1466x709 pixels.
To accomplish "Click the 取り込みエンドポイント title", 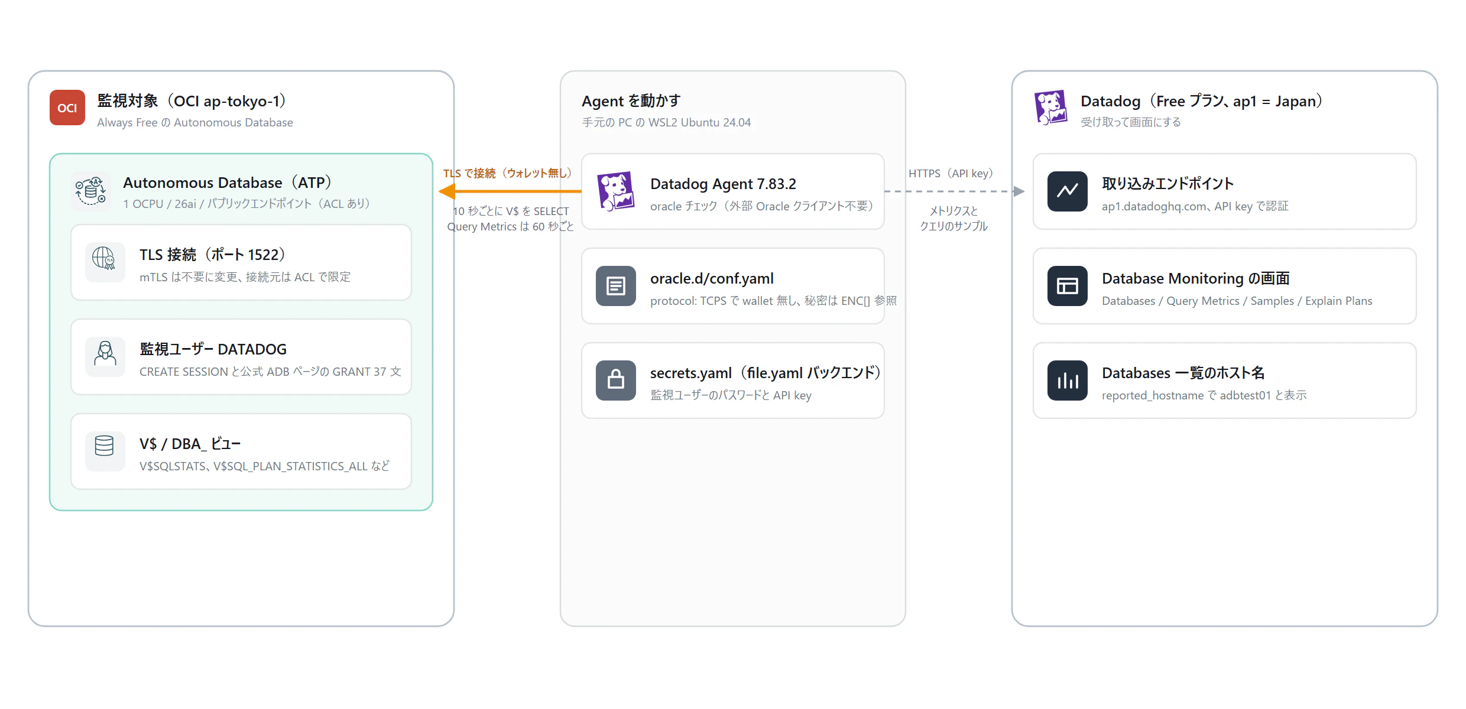I will pos(1167,184).
